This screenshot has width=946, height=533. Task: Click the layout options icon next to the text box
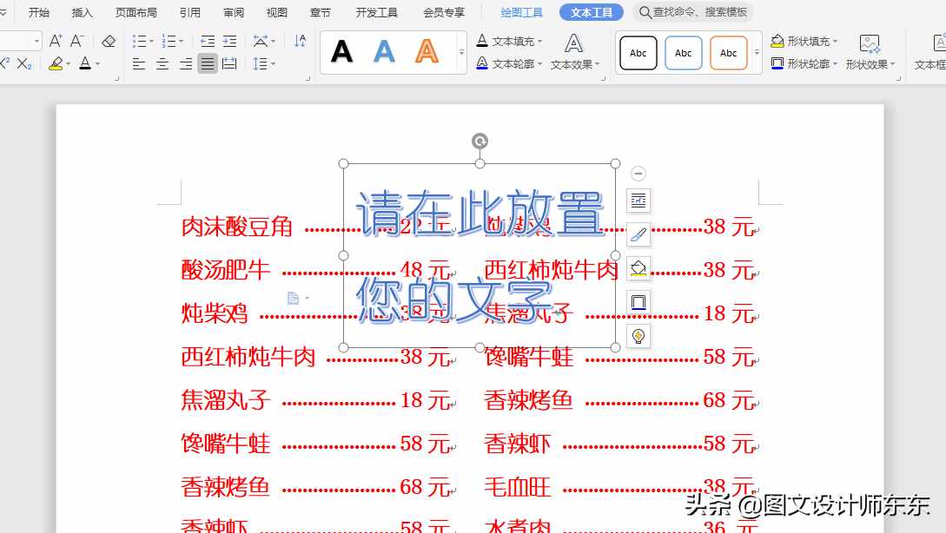638,201
